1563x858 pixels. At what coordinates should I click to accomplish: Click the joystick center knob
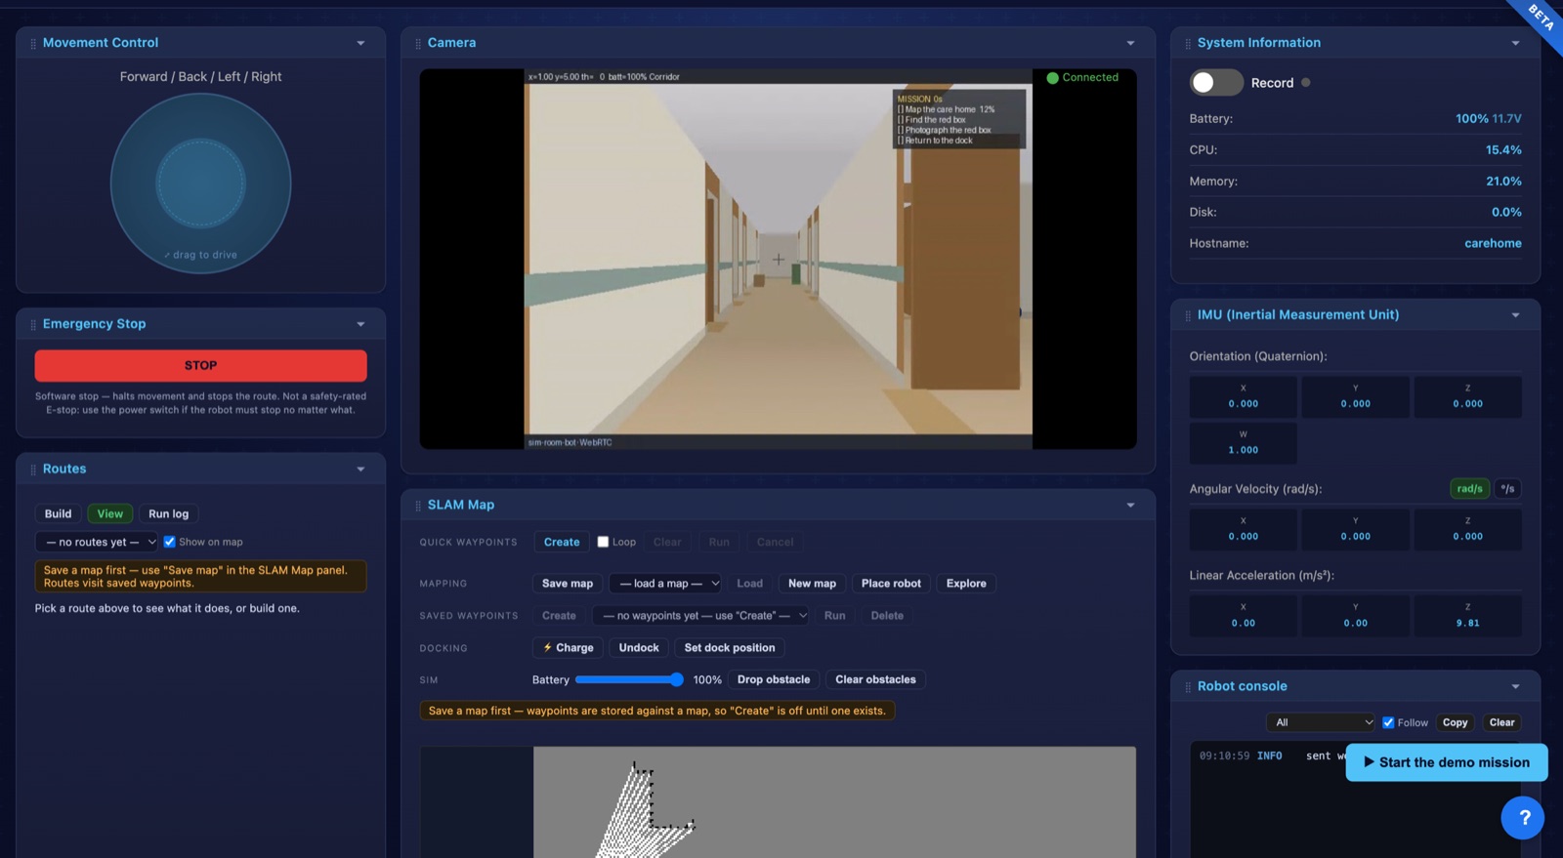click(x=200, y=184)
